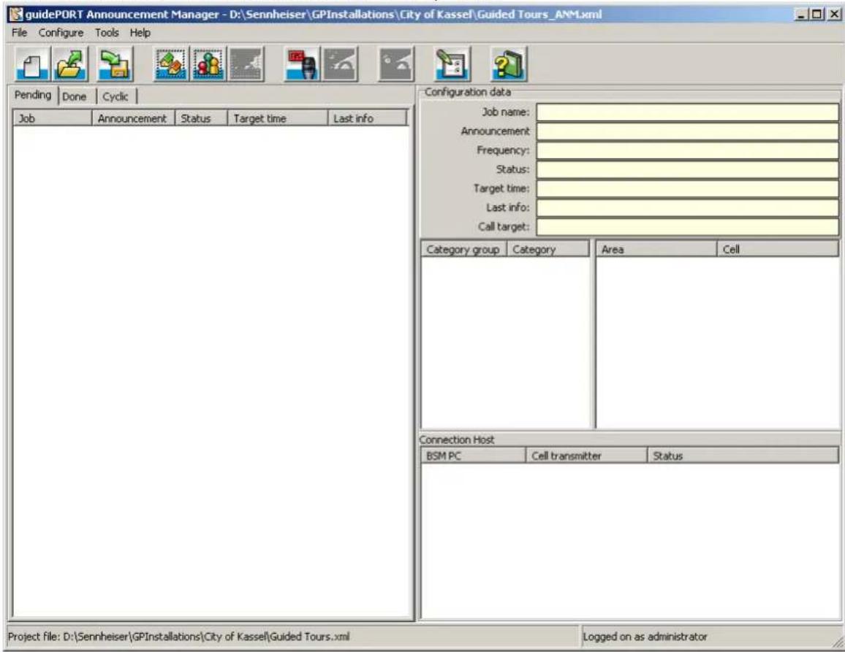Click the Cell transmitter column header
The image size is (845, 652).
586,456
